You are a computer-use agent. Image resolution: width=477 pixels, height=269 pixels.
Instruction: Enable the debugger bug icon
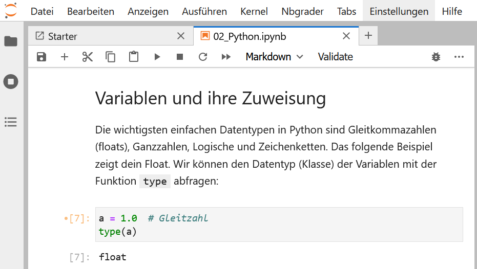pyautogui.click(x=436, y=57)
